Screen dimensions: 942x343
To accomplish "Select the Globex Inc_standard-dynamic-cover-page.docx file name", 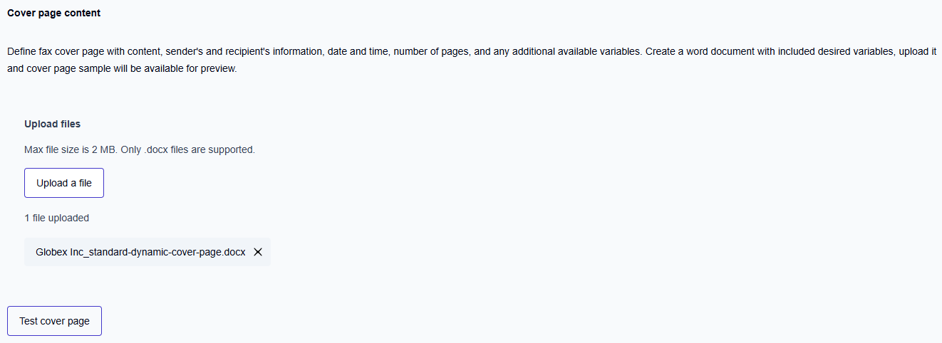I will [x=140, y=252].
